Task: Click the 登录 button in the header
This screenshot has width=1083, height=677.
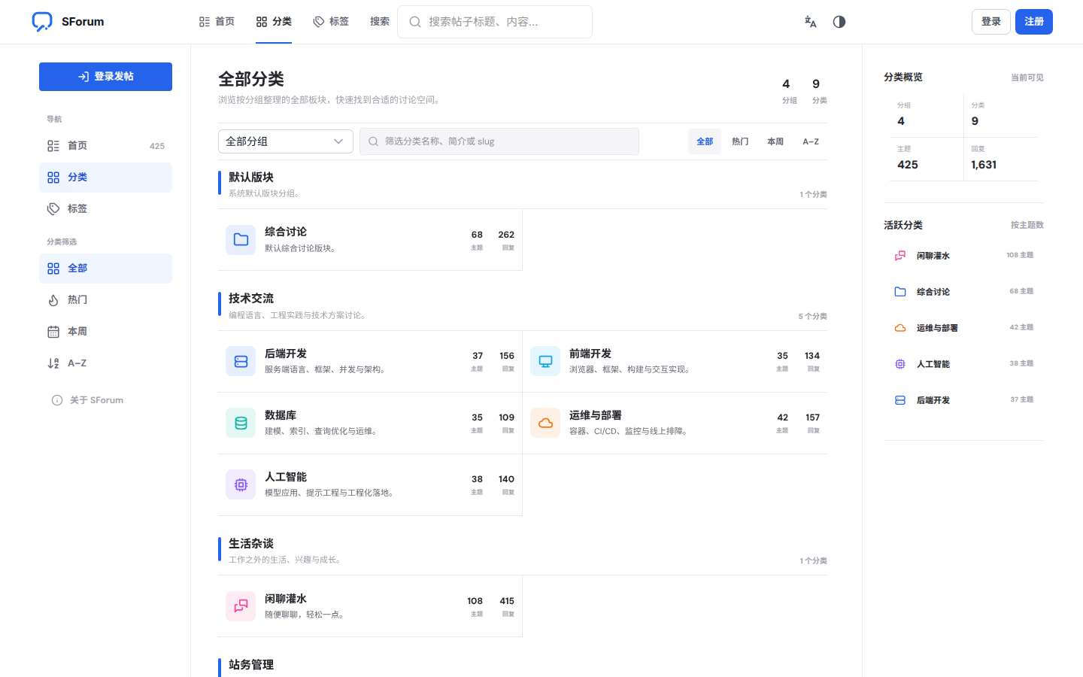Action: point(991,22)
